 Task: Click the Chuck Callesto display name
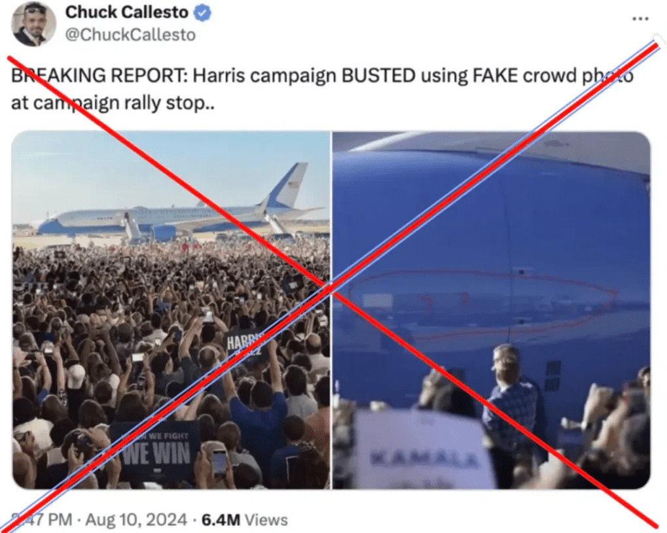pos(126,12)
